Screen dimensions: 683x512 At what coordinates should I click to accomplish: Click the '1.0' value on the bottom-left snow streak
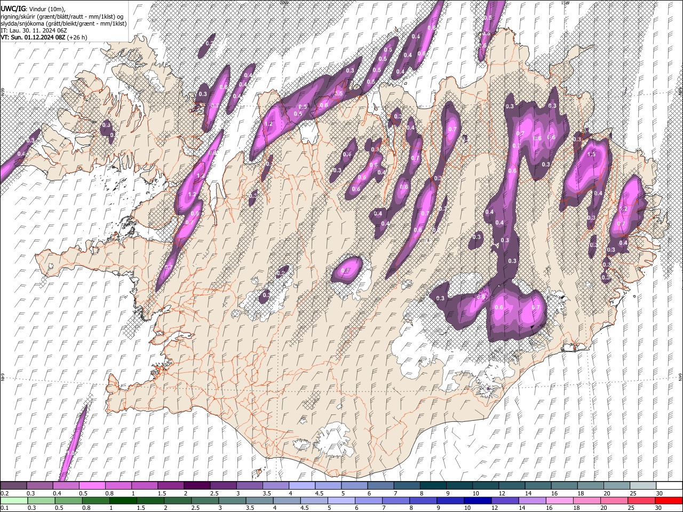[70, 453]
